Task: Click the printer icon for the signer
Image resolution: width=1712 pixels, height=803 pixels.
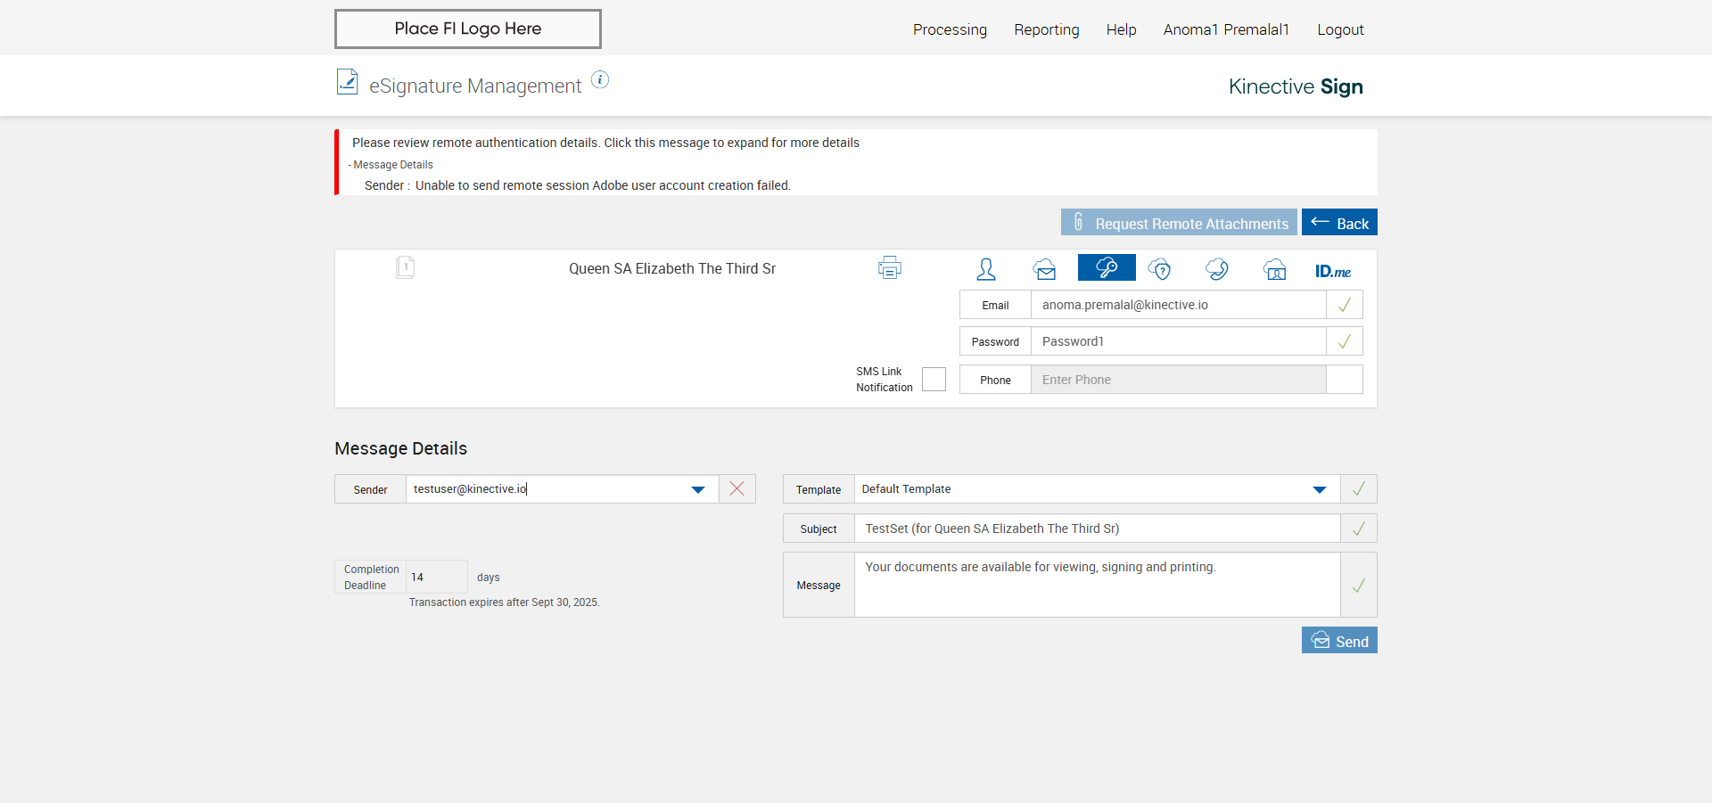Action: (889, 267)
